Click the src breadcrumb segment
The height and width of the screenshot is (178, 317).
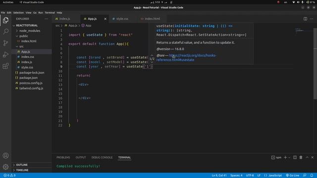click(57, 26)
